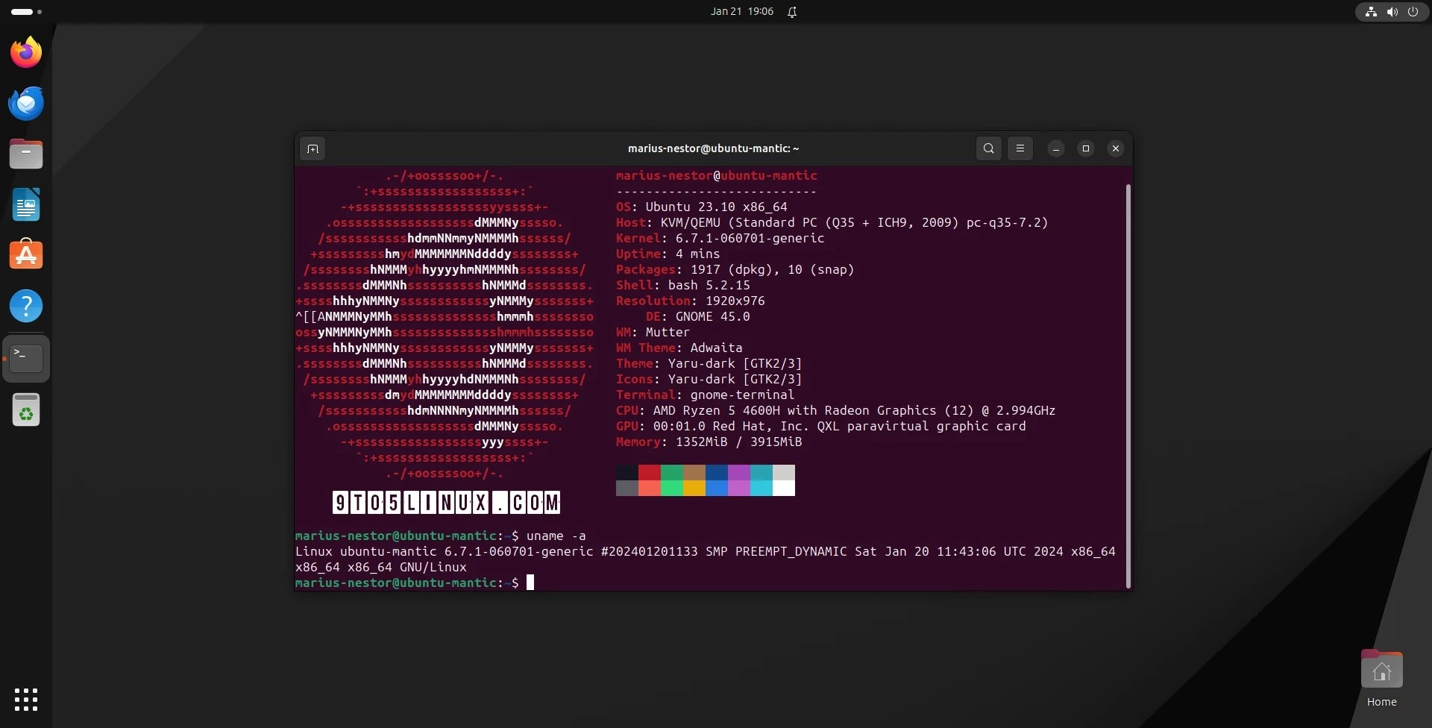Click the Resolution 1920x976 line
Image resolution: width=1432 pixels, height=728 pixels.
(x=690, y=301)
